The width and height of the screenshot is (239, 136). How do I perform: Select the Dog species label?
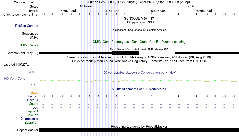(x=35, y=108)
